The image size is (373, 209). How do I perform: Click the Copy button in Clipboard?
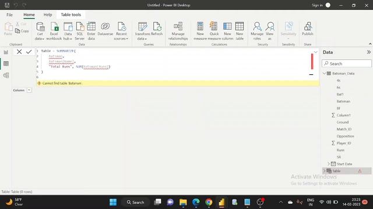(x=22, y=31)
